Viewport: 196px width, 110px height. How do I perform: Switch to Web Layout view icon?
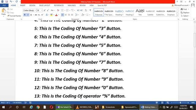pos(168,103)
